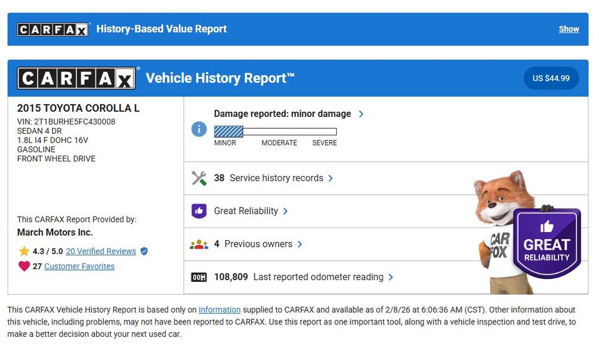Open the 20 Verified Reviews link

[x=101, y=251]
